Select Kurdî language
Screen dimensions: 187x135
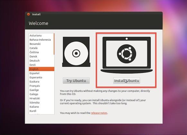41,111
